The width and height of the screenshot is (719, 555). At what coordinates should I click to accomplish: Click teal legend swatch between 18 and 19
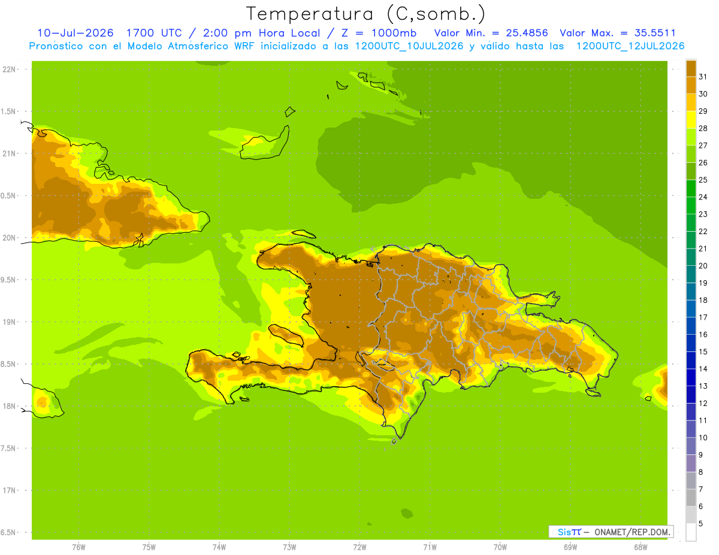click(x=691, y=292)
